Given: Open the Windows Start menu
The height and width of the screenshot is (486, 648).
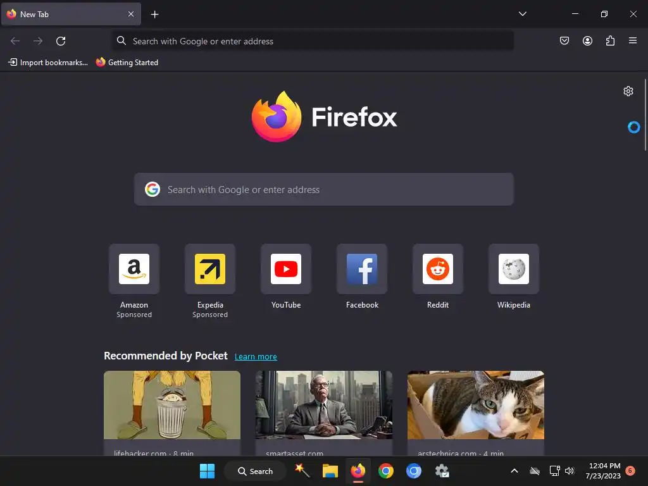Looking at the screenshot, I should click(x=207, y=471).
